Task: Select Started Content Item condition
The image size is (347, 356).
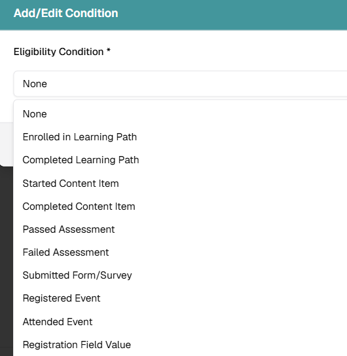Action: tap(180, 183)
